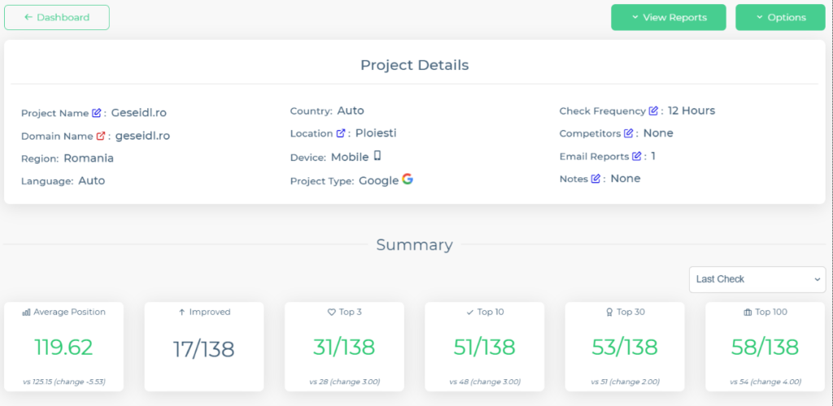Select the Top 3 summary card
The height and width of the screenshot is (406, 833).
344,347
